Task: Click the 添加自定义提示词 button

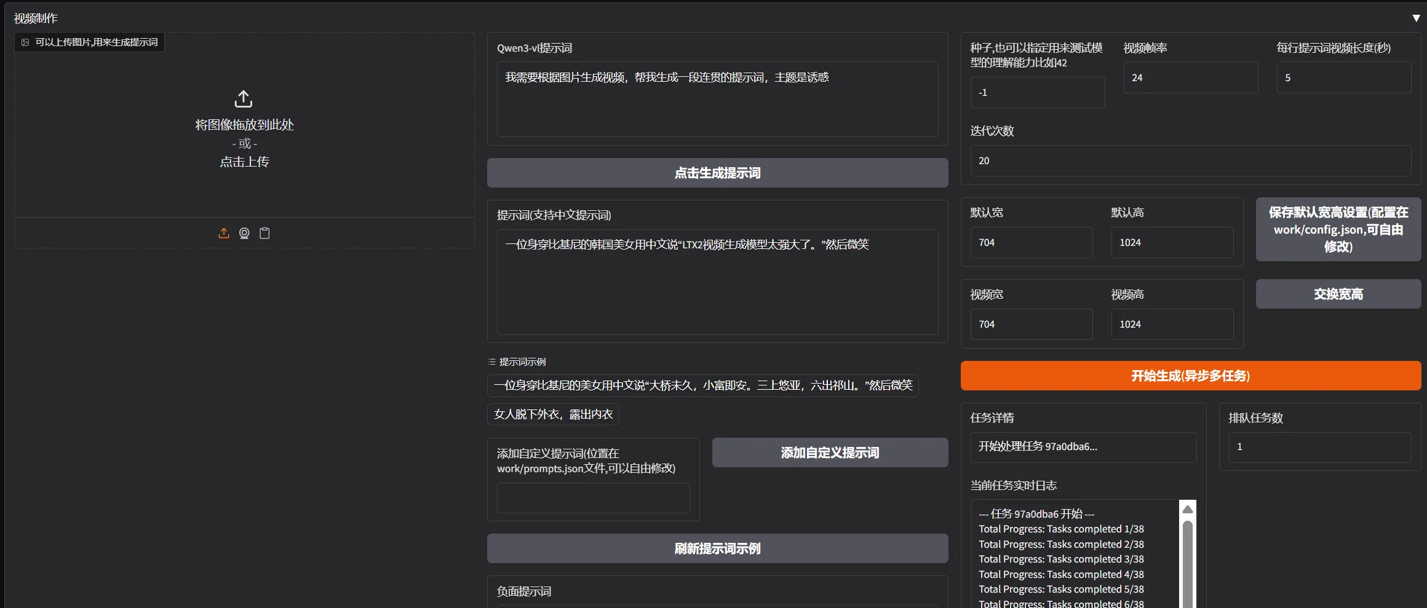Action: click(830, 452)
